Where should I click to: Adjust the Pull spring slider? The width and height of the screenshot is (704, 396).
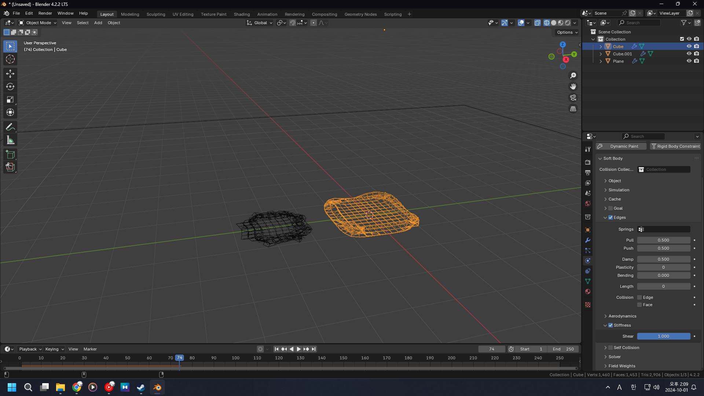[663, 240]
